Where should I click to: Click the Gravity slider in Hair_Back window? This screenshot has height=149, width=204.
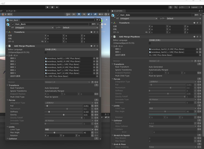64,115
